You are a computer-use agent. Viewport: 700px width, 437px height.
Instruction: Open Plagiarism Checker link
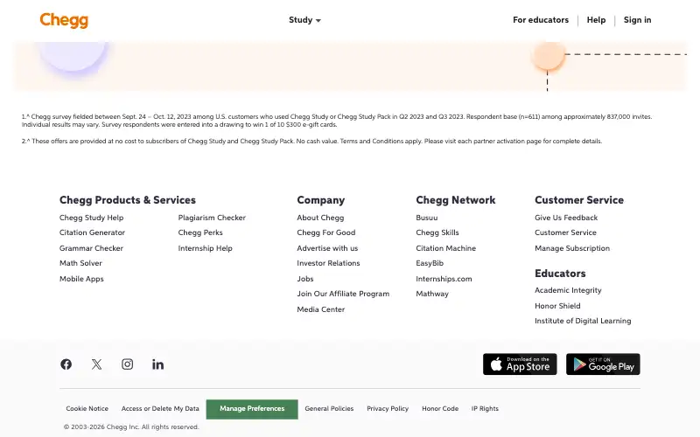click(212, 218)
